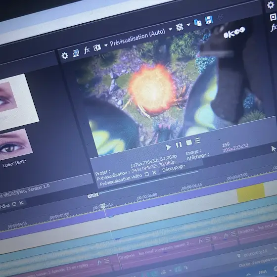Stop the preview playback
The image size is (277, 277).
click(189, 142)
